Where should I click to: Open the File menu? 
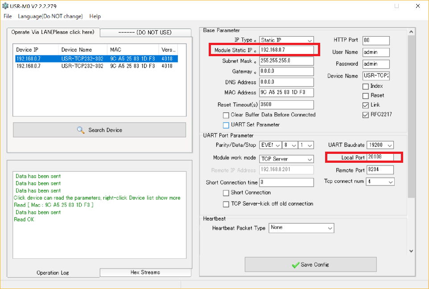click(8, 16)
